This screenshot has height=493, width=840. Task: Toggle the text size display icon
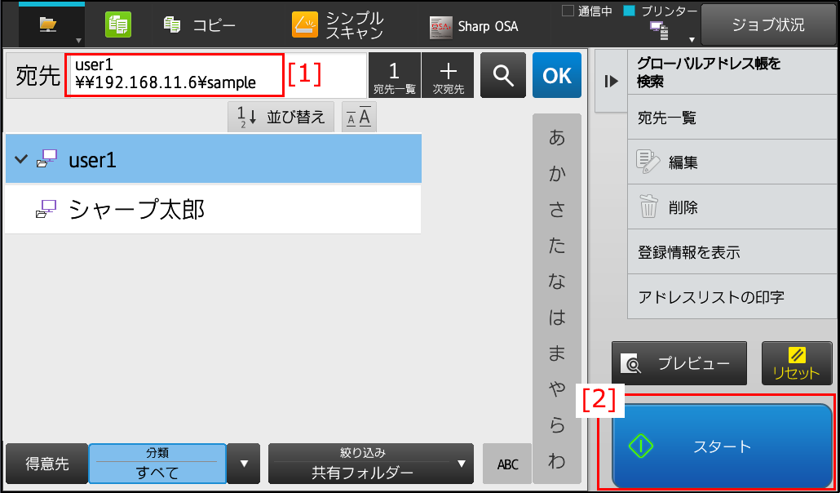(x=359, y=117)
